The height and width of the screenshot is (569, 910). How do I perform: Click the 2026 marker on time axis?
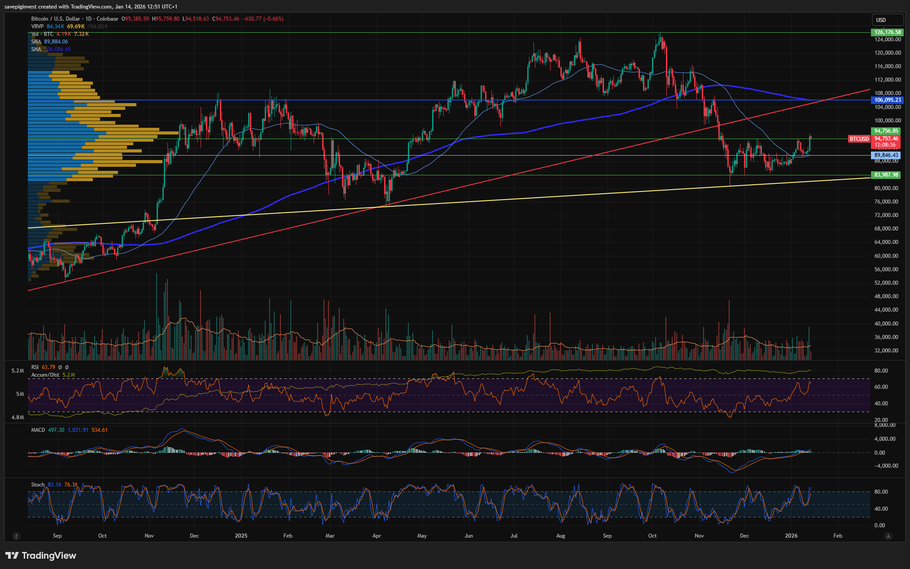click(x=791, y=536)
